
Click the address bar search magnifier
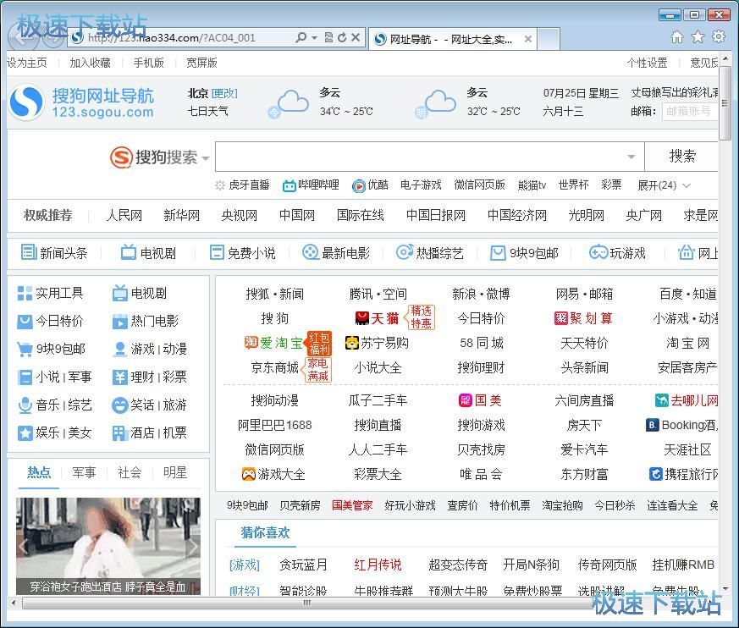(301, 38)
